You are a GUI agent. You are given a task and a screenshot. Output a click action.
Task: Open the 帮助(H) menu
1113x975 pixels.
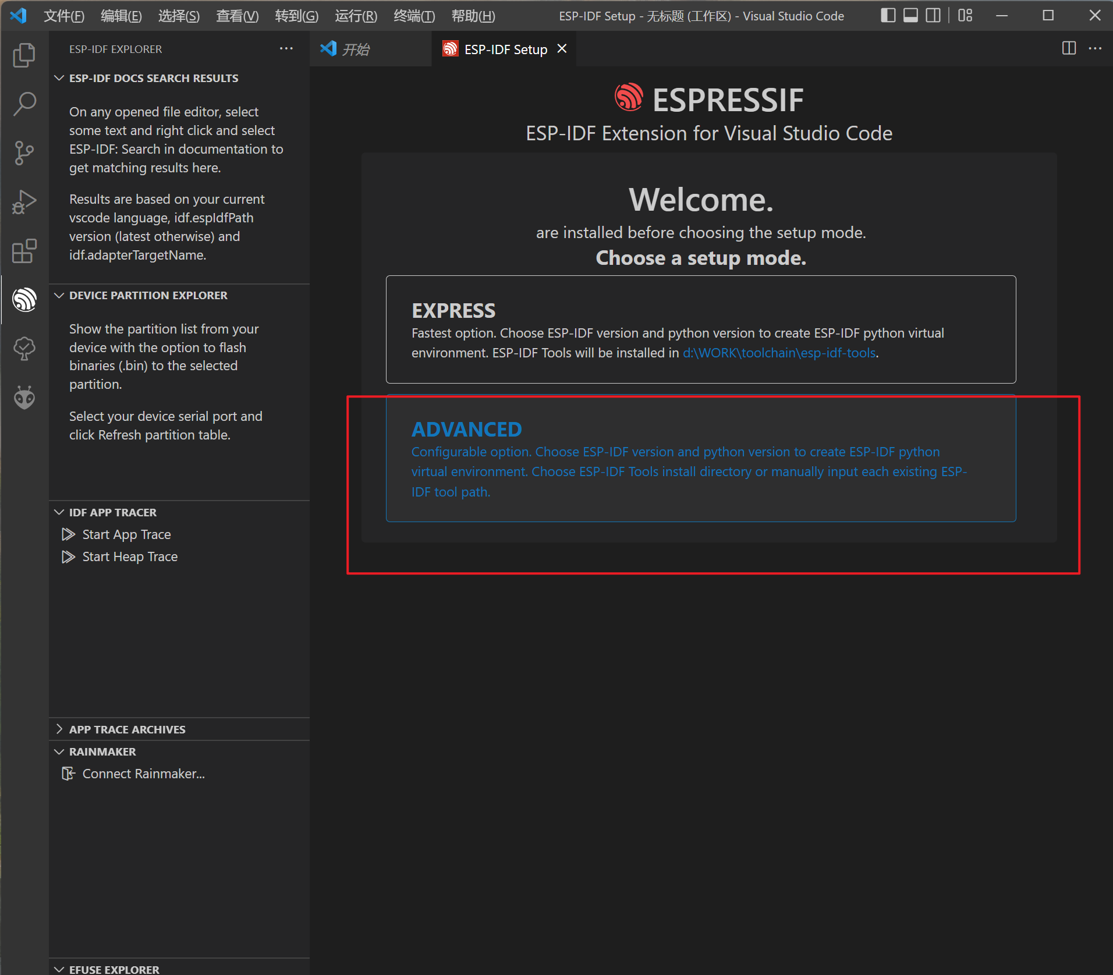473,16
